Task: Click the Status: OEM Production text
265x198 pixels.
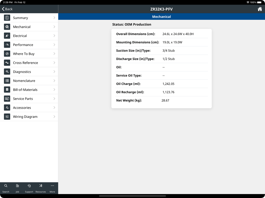Action: 132,24
